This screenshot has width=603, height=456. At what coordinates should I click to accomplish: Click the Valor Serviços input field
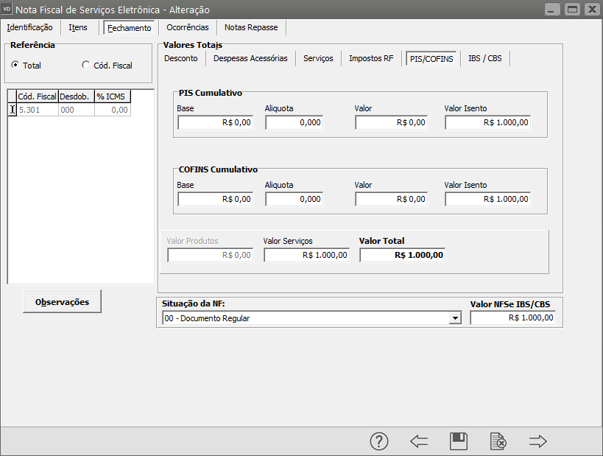coord(306,256)
